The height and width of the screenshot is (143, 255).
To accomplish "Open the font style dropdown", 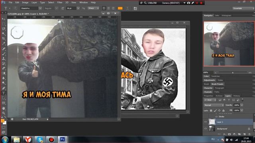I will (x=56, y=8).
